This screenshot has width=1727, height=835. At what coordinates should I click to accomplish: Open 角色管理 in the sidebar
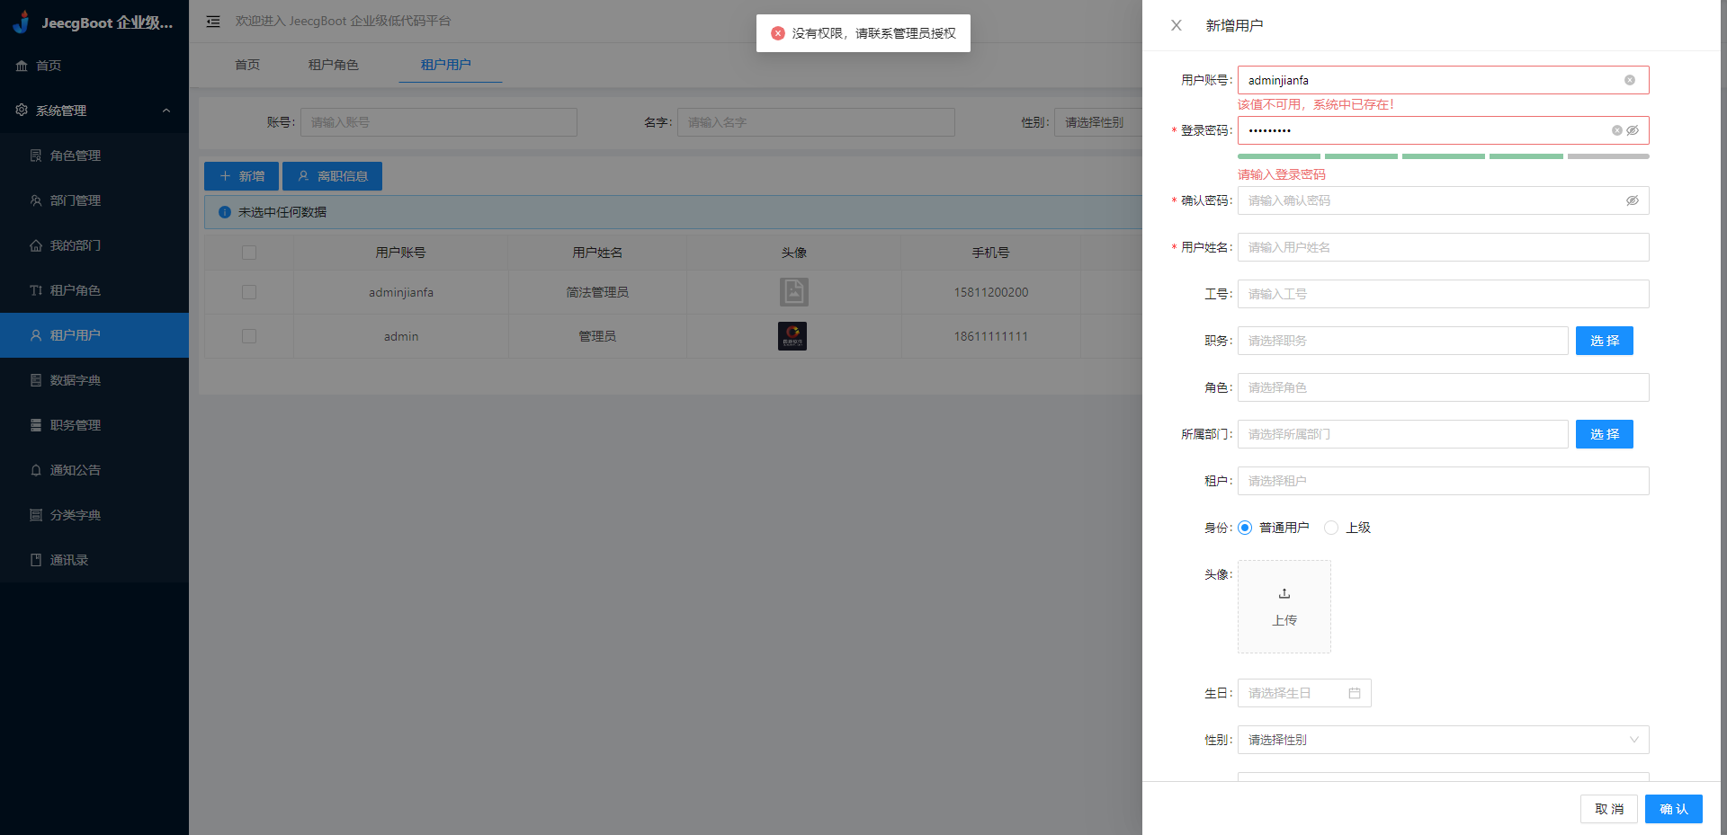tap(94, 155)
